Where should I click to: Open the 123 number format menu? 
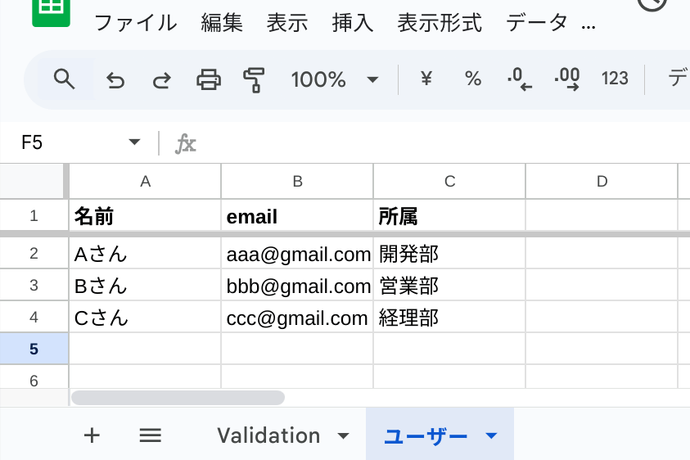615,79
